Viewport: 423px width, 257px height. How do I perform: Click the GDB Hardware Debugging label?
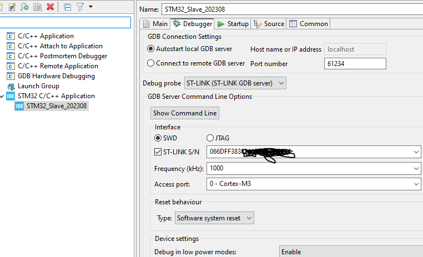pyautogui.click(x=57, y=76)
